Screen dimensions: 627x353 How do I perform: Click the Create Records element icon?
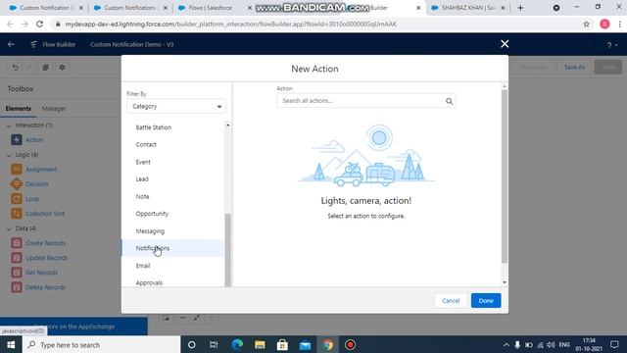[x=17, y=243]
